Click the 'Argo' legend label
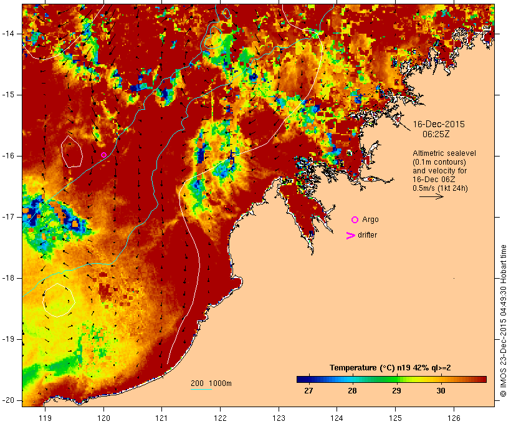Viewport: 511px width, 424px height. click(371, 219)
